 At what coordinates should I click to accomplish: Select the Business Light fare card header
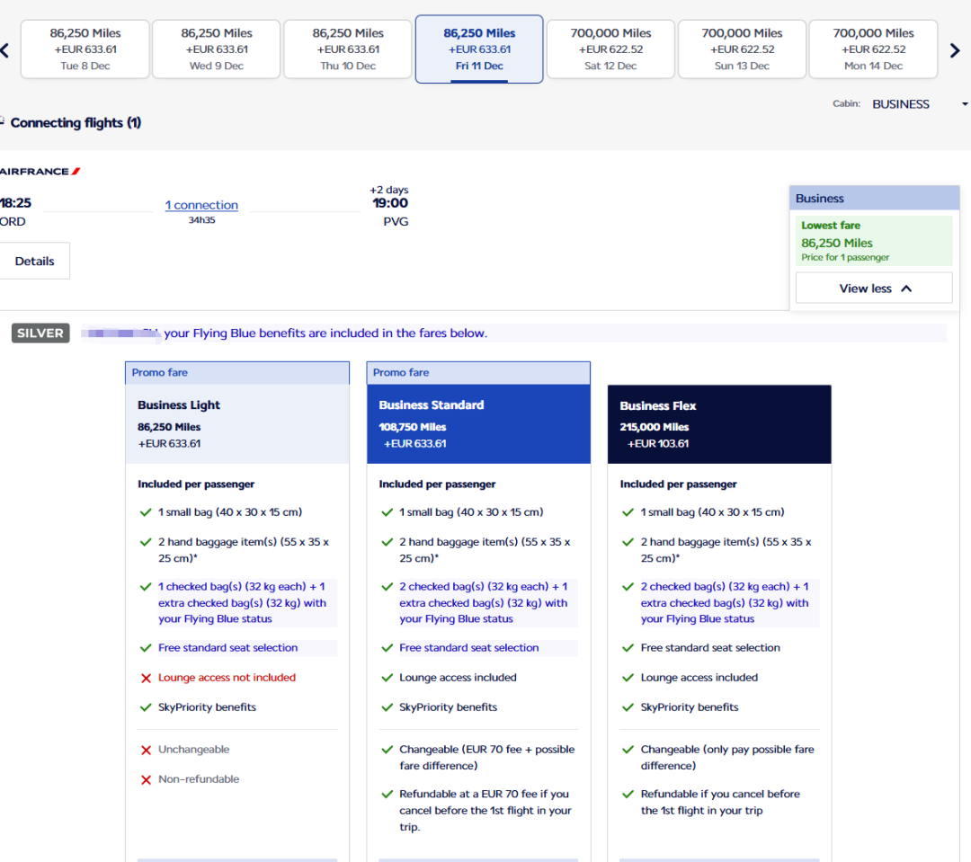coord(237,424)
